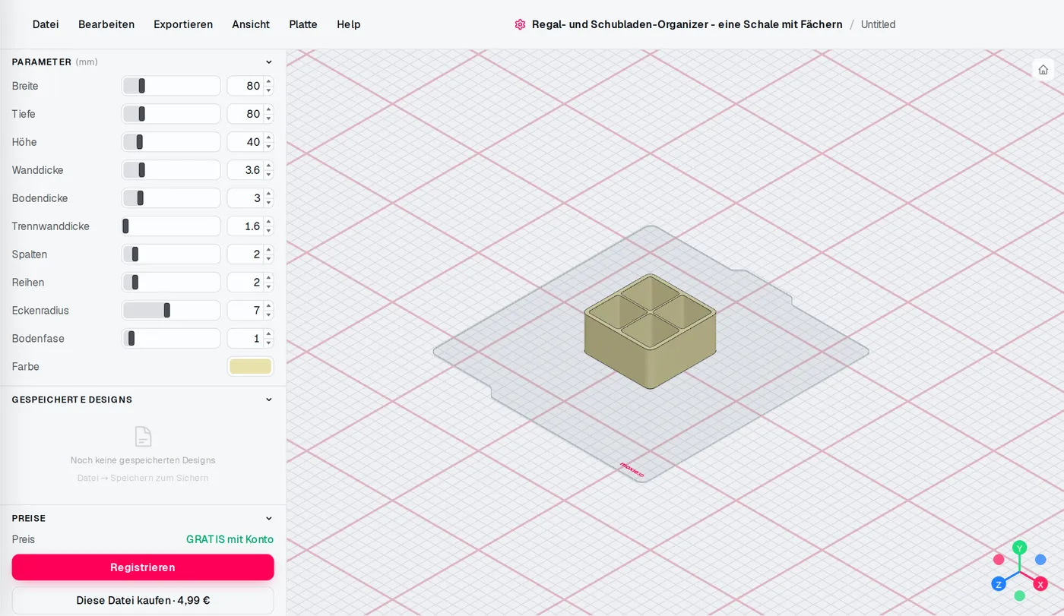Click the Untitled design name

(x=878, y=24)
